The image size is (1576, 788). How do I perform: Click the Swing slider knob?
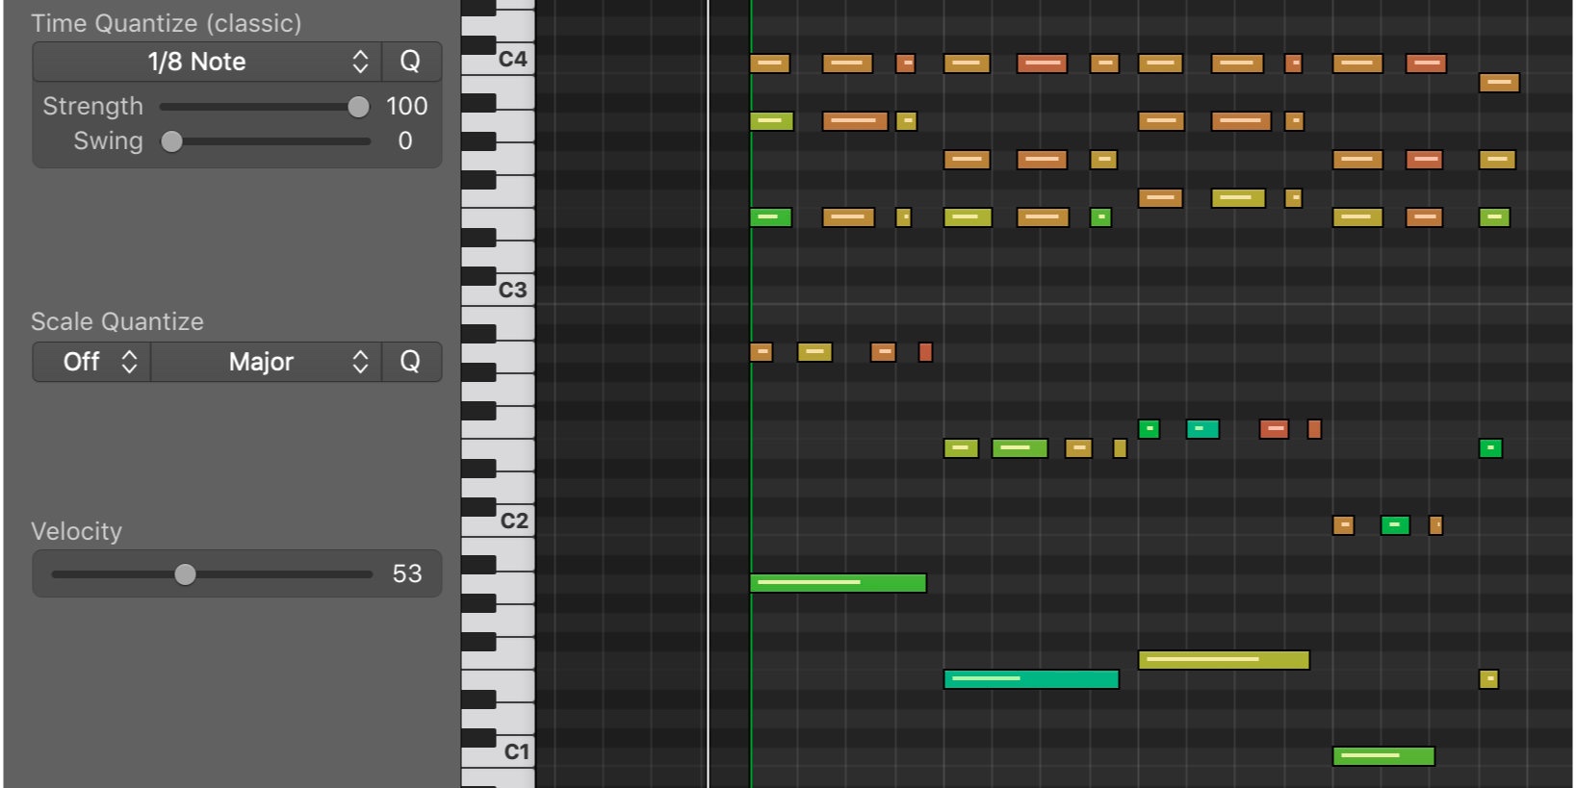pyautogui.click(x=172, y=141)
